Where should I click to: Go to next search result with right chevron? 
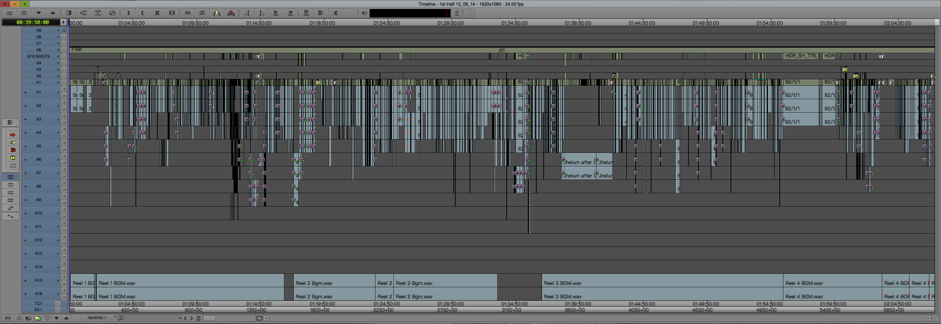click(x=192, y=318)
